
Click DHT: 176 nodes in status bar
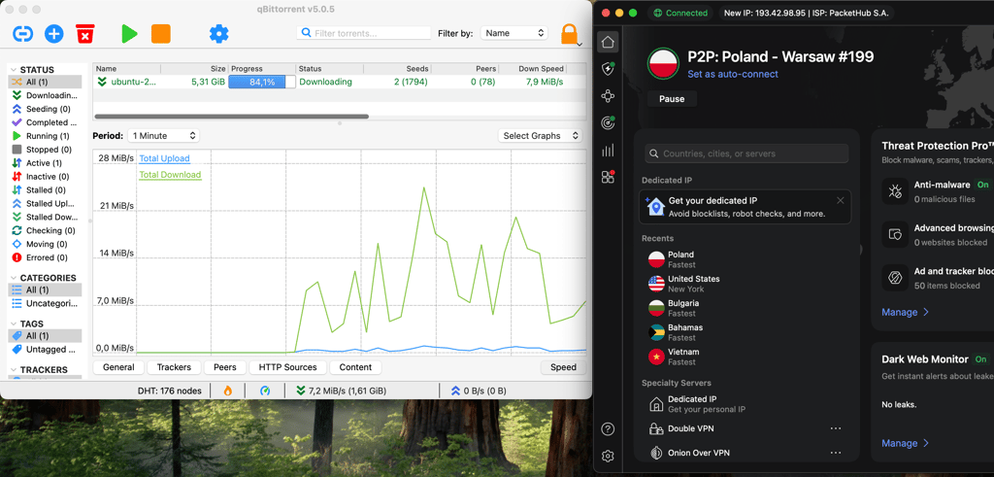(x=169, y=391)
